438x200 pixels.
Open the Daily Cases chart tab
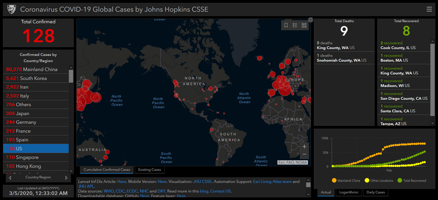tap(374, 192)
